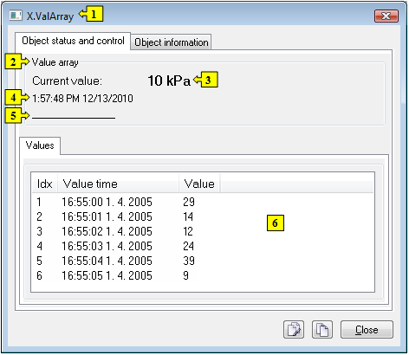Click the X.ValArray title text
This screenshot has width=409, height=355.
pyautogui.click(x=50, y=16)
